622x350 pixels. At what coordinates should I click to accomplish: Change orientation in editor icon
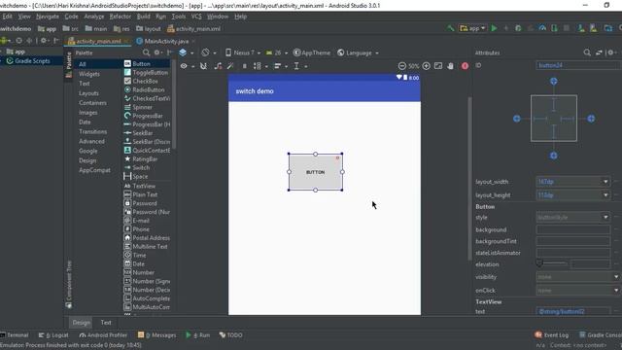click(205, 52)
